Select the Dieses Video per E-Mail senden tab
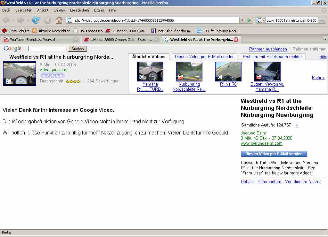This screenshot has width=328, height=237. [x=205, y=57]
